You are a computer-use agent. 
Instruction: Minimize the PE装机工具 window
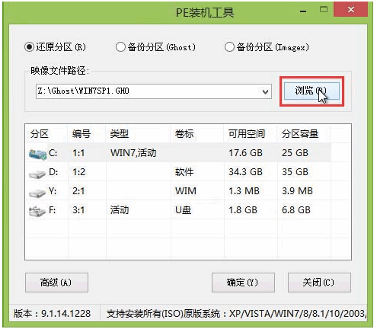303,11
